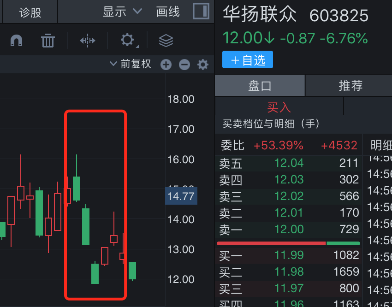392x307 pixels.
Task: Open the layers stack icon
Action: pos(166,41)
